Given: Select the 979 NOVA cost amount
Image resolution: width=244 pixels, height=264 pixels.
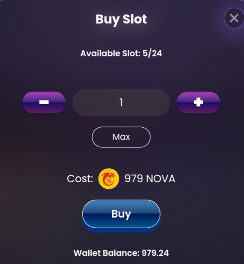Looking at the screenshot, I should [x=150, y=179].
